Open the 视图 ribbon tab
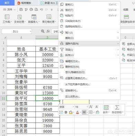The image size is (135, 136). (x=126, y=10)
